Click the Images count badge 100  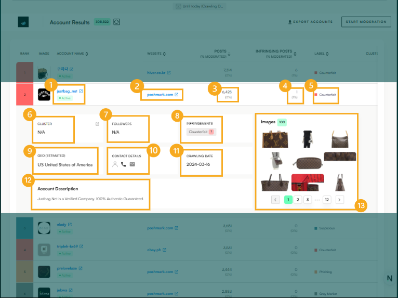point(282,122)
